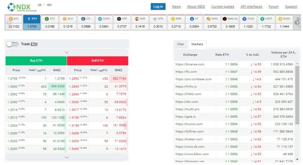Click the Markets scrollbar down arrow
This screenshot has height=165, width=303.
[297, 159]
